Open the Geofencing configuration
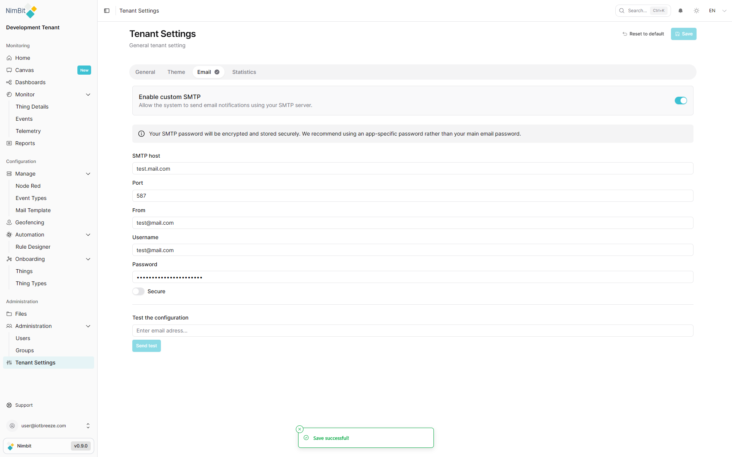The height and width of the screenshot is (457, 732). click(x=29, y=222)
